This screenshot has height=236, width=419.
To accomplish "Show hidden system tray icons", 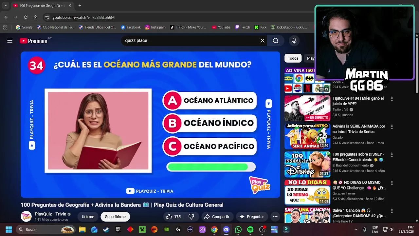I will (x=356, y=229).
